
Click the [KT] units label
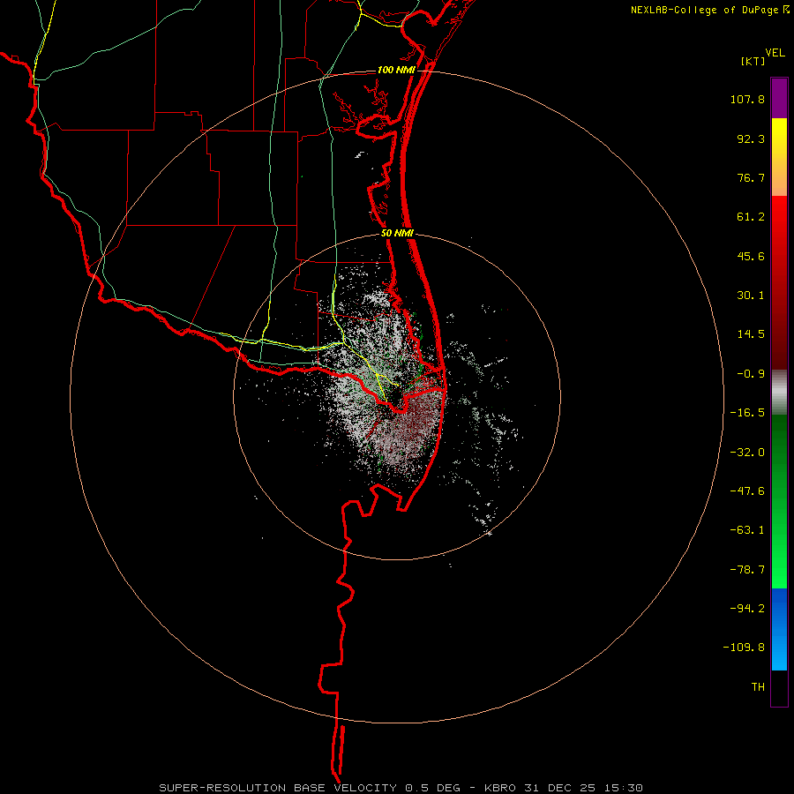coord(753,61)
